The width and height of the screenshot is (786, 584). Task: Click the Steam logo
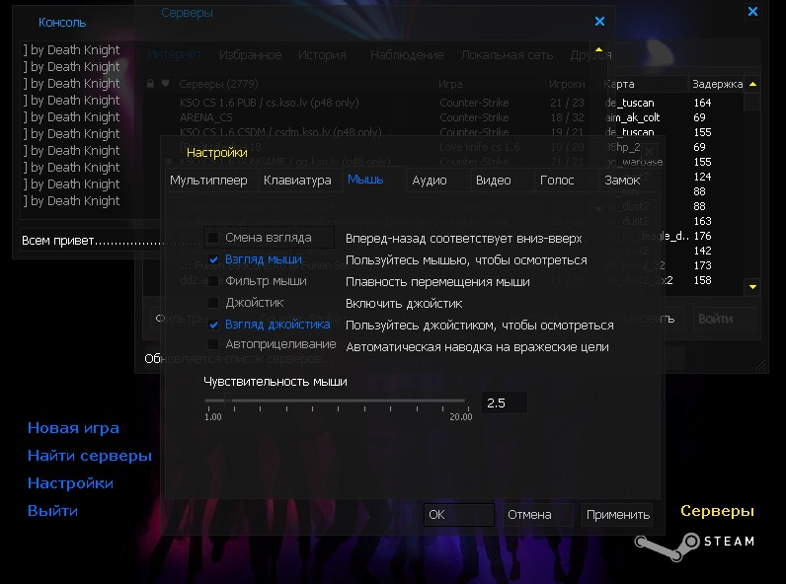click(694, 546)
